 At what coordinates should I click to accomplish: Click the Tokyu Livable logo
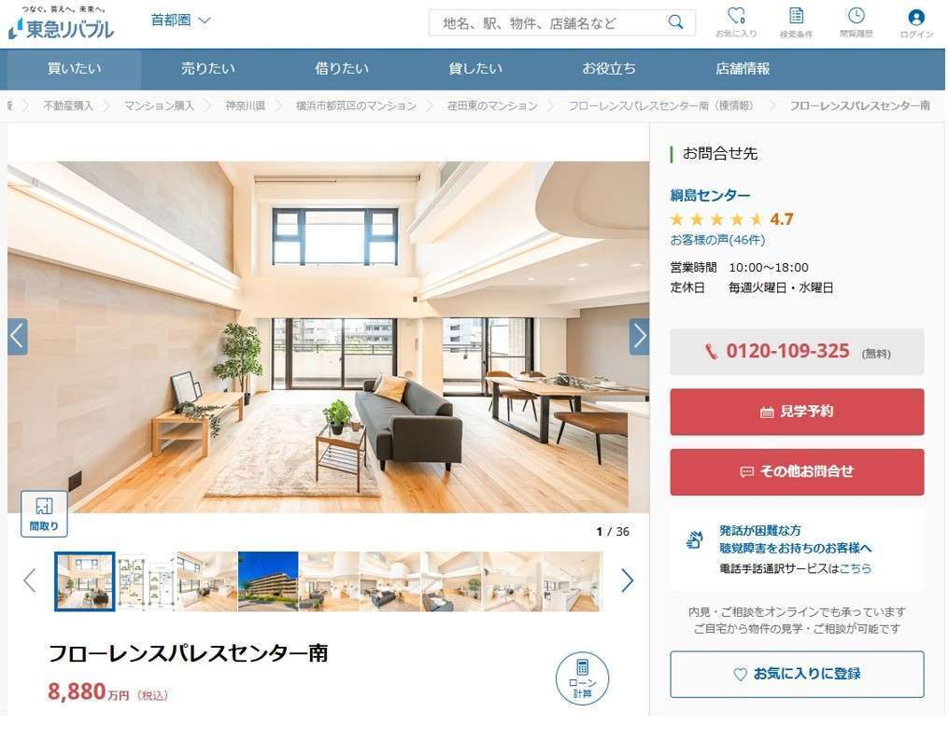pyautogui.click(x=61, y=23)
